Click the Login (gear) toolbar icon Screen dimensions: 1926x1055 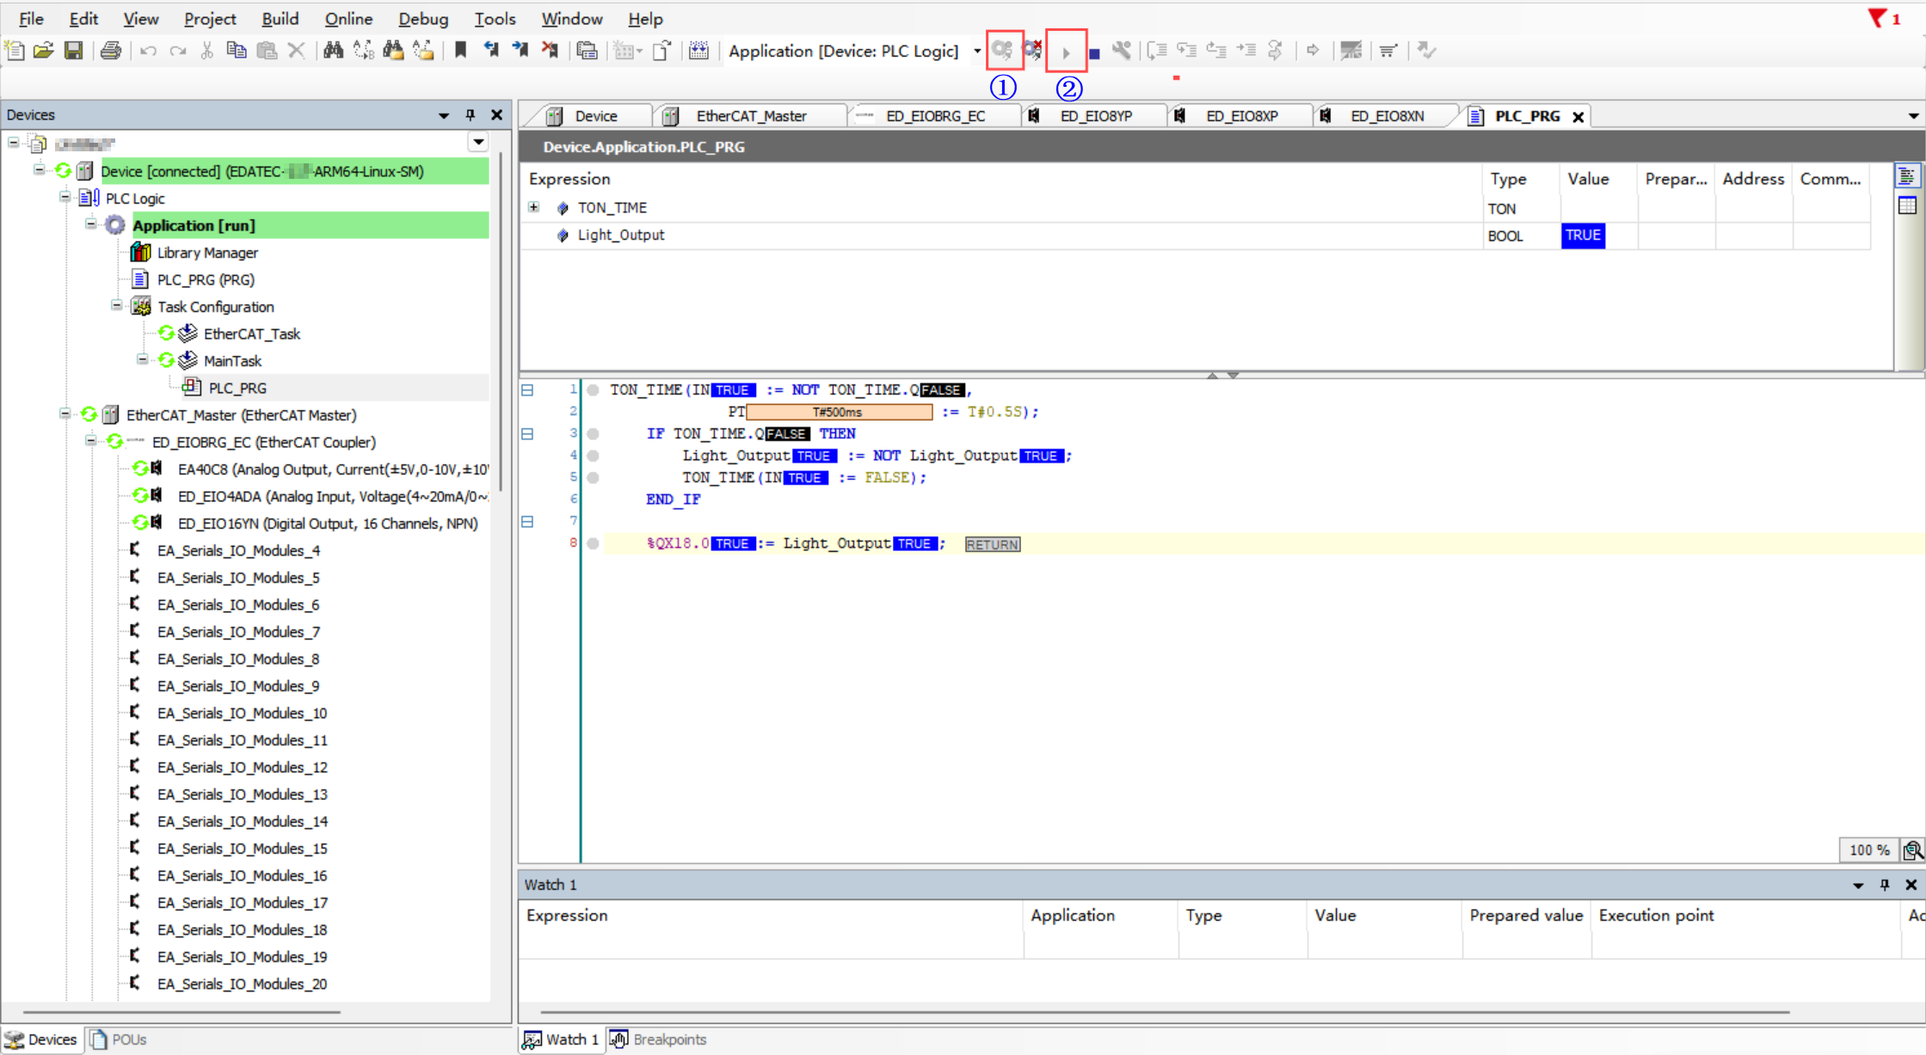coord(1002,51)
